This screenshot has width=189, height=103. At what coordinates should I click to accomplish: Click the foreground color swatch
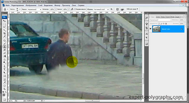4,95
